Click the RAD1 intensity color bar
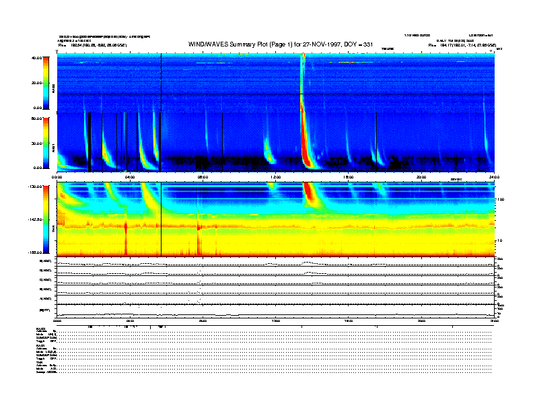This screenshot has height=412, width=533. click(46, 143)
